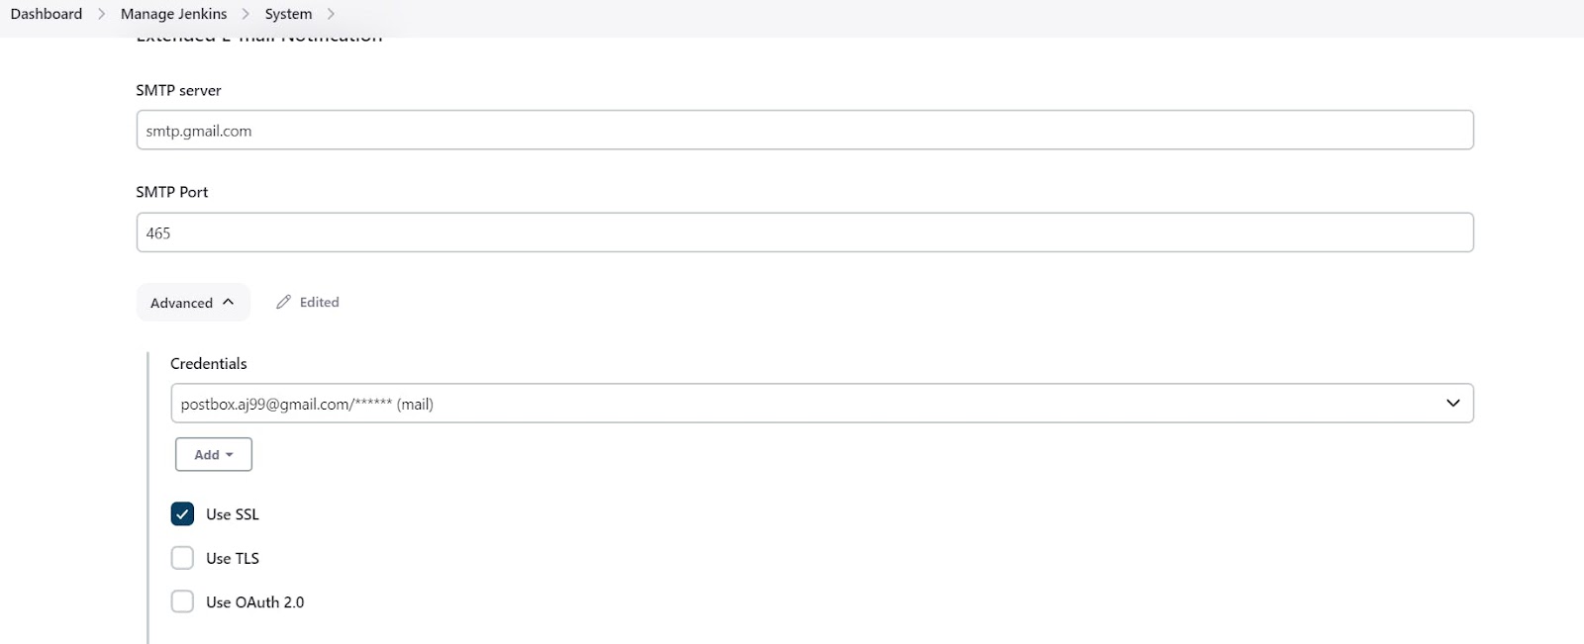Uncheck the Use SSL checkbox
1584x644 pixels.
182,513
